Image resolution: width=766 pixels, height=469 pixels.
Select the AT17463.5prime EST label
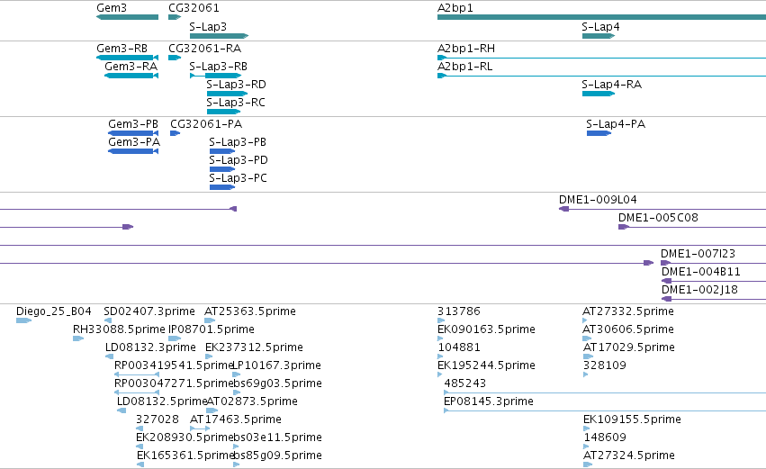(x=236, y=419)
